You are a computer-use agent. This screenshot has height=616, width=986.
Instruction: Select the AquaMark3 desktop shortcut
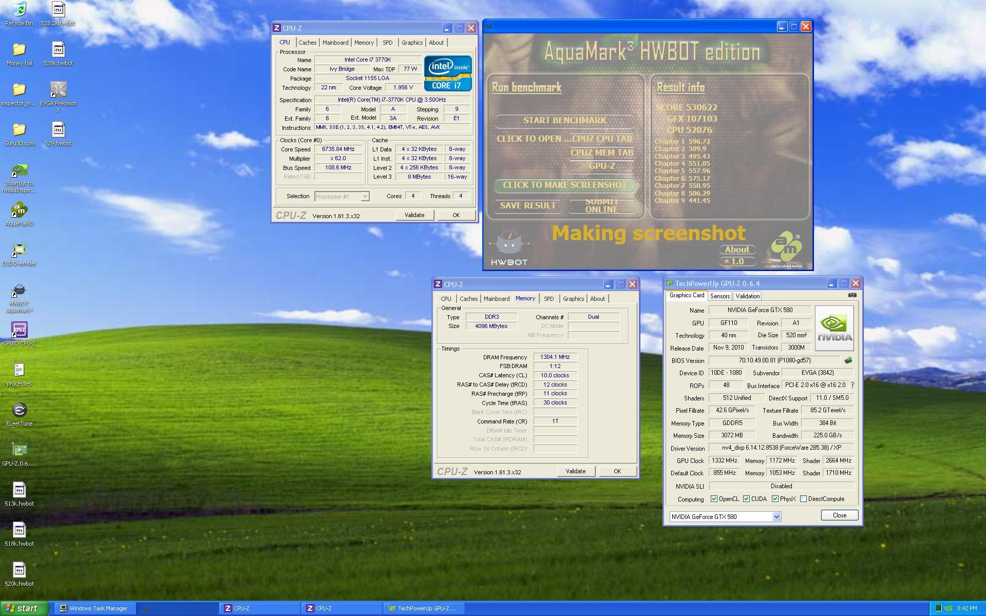(19, 215)
